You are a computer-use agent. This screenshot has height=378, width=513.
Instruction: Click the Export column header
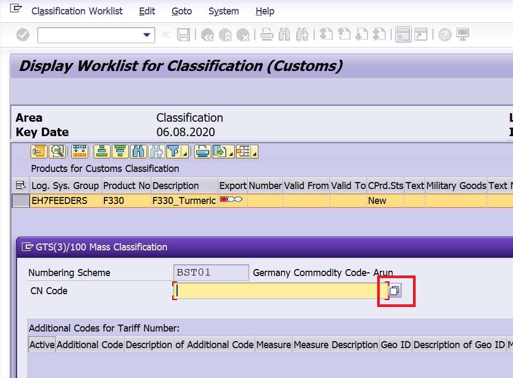pyautogui.click(x=233, y=185)
